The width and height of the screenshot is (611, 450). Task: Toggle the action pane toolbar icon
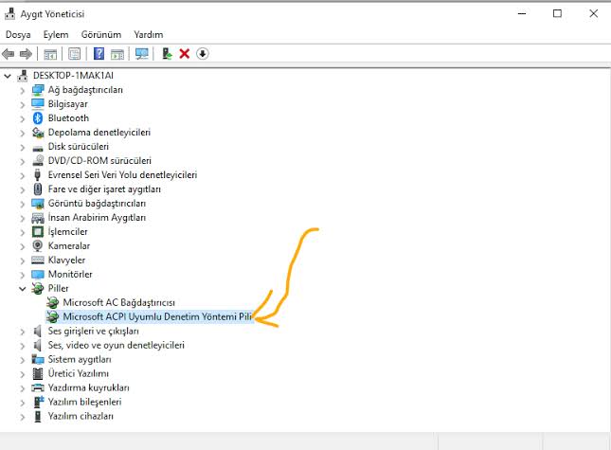[117, 54]
